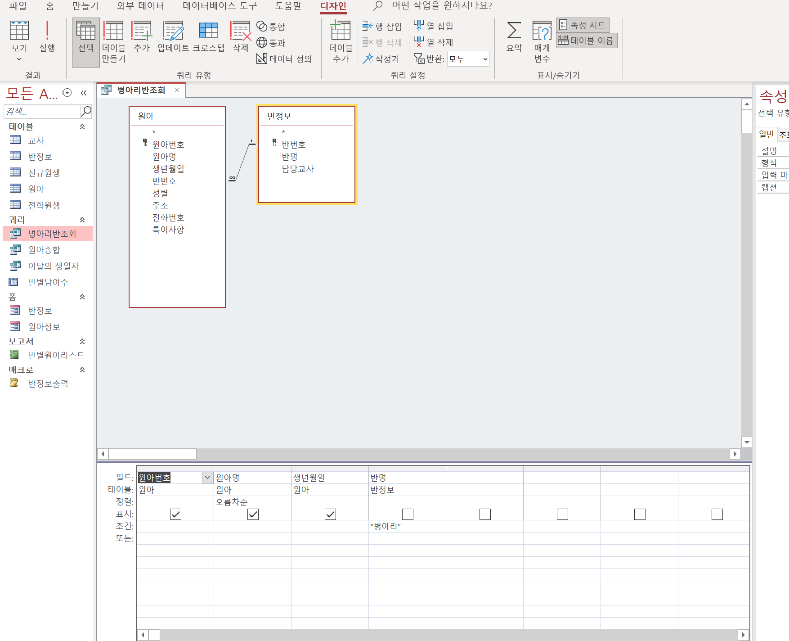This screenshot has width=789, height=641.
Task: Open the 원아번호 field dropdown arrow
Action: [207, 478]
